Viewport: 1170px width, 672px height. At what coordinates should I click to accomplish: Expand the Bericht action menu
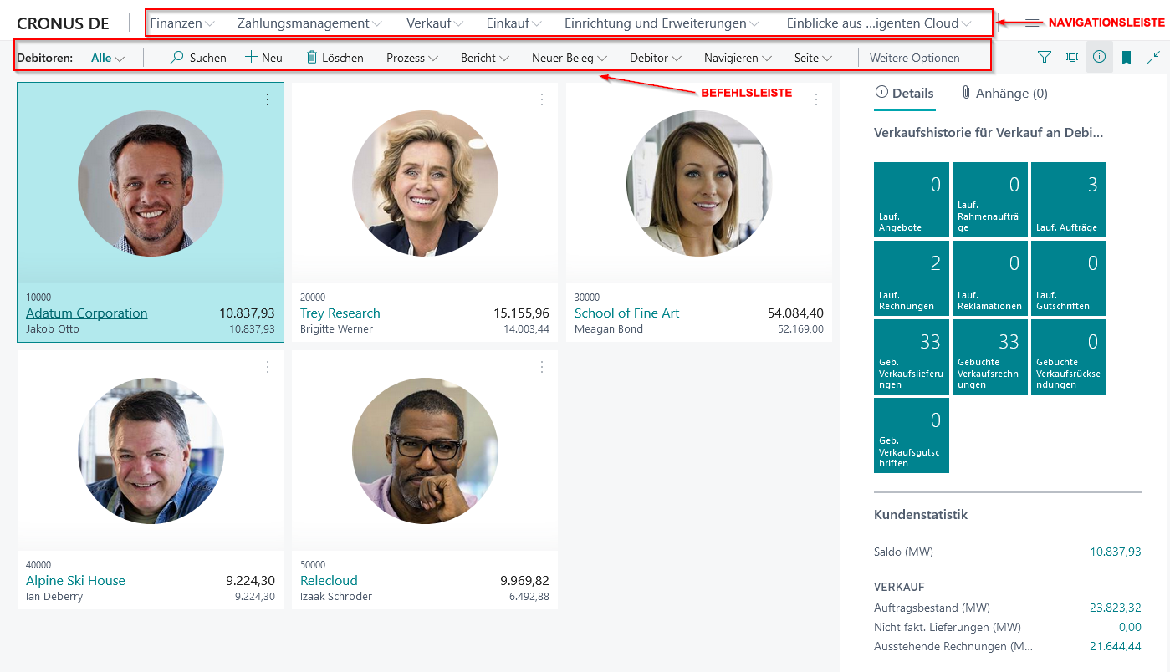click(x=485, y=58)
